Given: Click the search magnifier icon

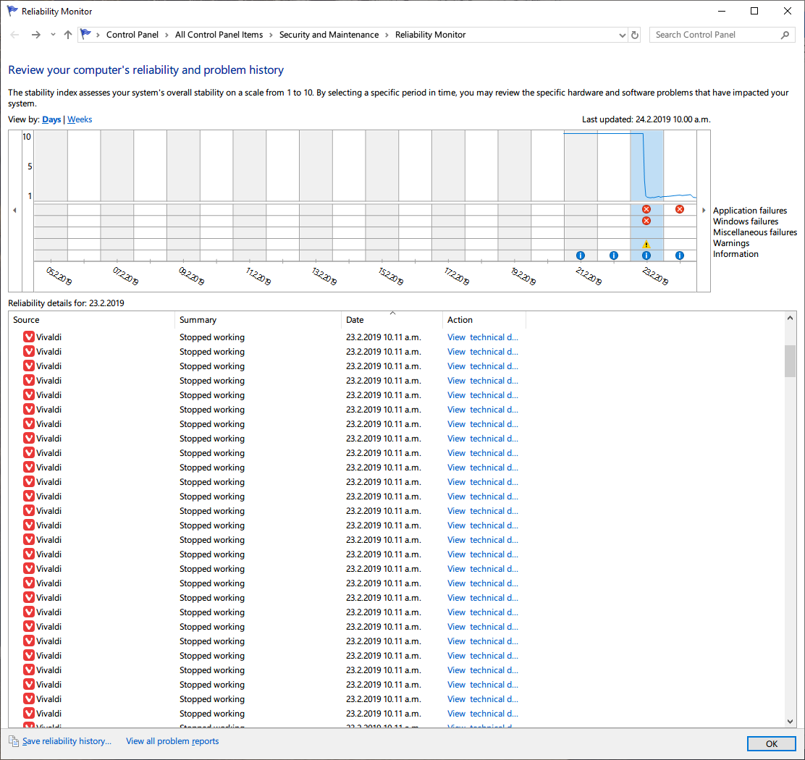Looking at the screenshot, I should 785,35.
